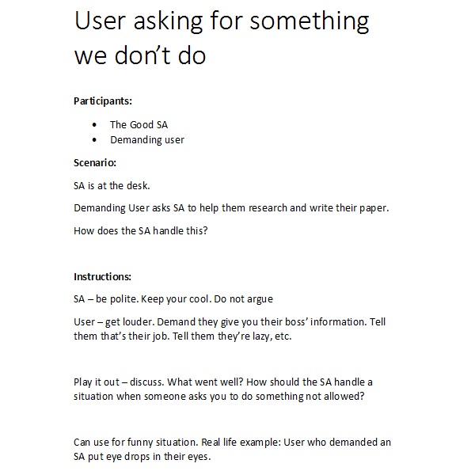Click the "Instructions:" heading
Screen dimensions: 475x475
click(x=102, y=276)
